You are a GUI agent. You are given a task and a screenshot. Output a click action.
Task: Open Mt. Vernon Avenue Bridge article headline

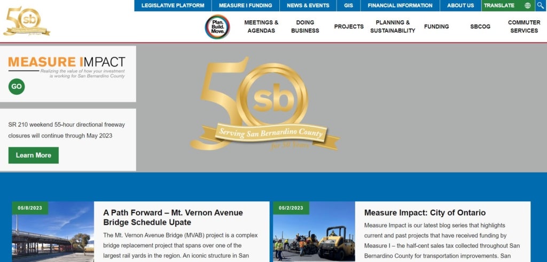(x=173, y=217)
